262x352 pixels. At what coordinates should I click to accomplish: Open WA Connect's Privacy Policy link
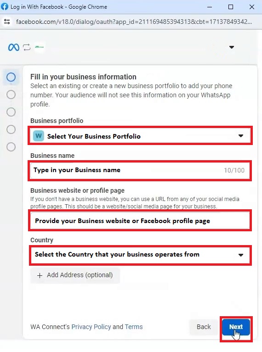point(91,327)
